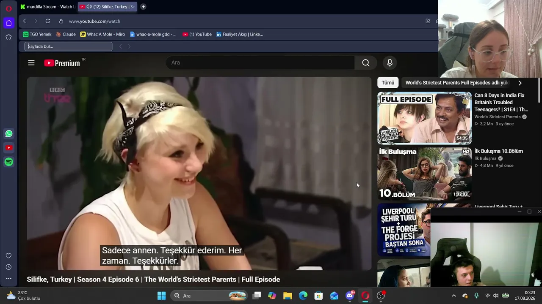Mute audio on the Silifke tab
542x304 pixels.
89,7
